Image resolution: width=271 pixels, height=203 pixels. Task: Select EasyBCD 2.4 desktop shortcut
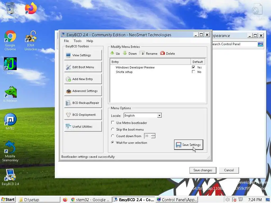pos(10,177)
